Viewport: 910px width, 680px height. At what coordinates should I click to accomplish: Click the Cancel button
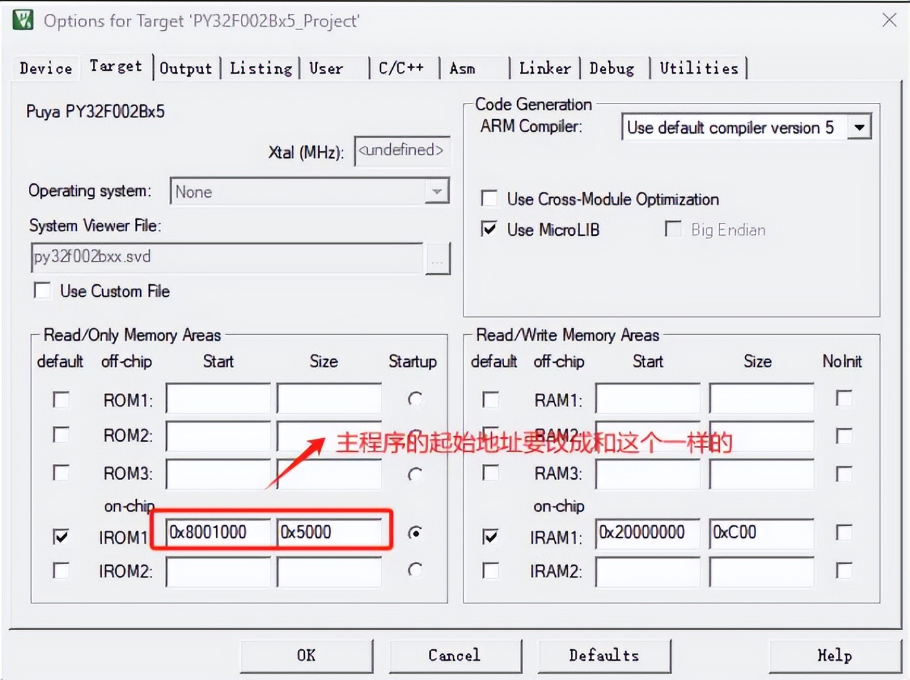pyautogui.click(x=455, y=656)
